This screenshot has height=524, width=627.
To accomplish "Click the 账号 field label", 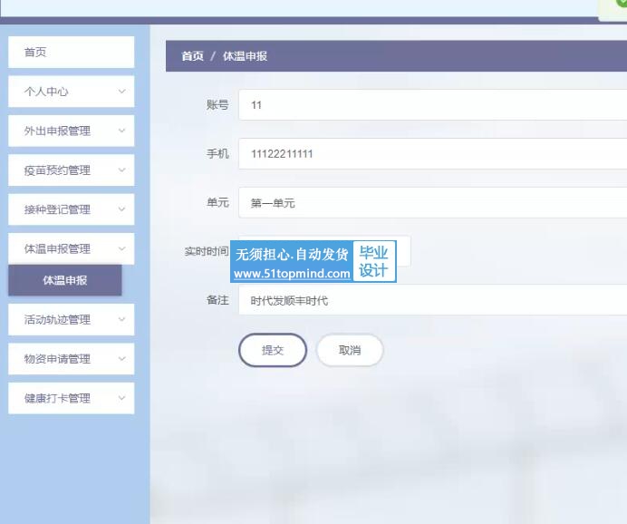I will pos(217,105).
